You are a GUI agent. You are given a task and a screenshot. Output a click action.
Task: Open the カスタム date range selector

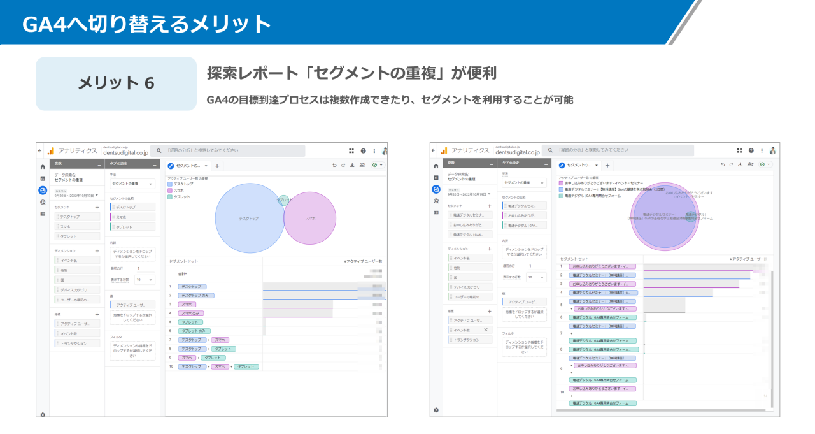[x=75, y=194]
